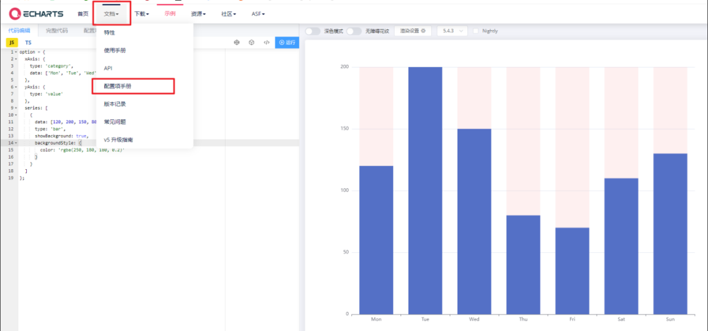This screenshot has width=708, height=331.
Task: Click the Fri bar in chart
Action: (572, 271)
